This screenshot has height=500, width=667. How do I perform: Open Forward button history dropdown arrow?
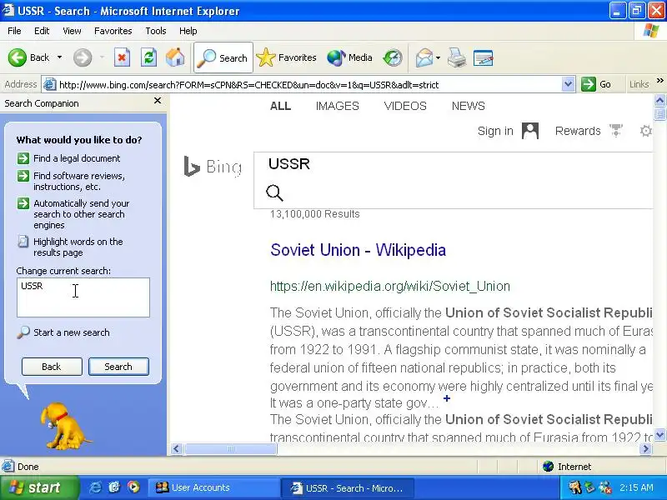click(x=102, y=57)
